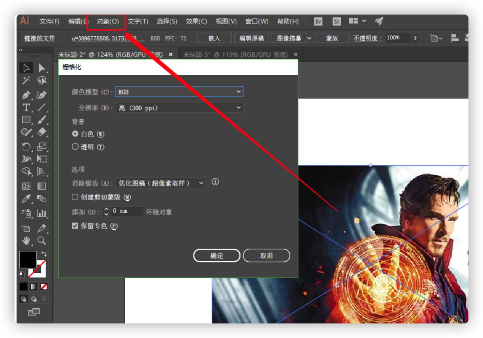Click the 图像描摹 button
The image size is (483, 338).
pos(289,38)
